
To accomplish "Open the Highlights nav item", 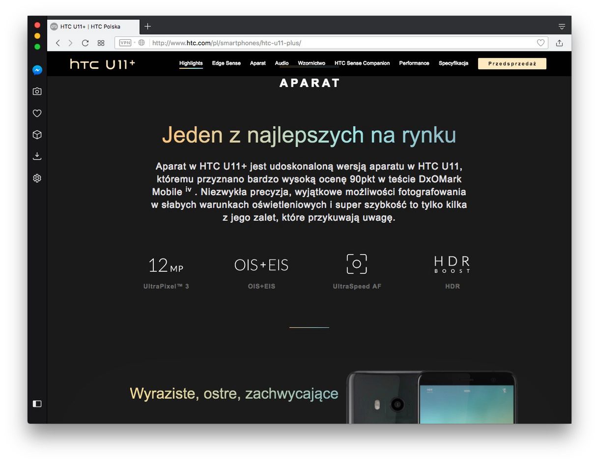I will click(x=191, y=63).
